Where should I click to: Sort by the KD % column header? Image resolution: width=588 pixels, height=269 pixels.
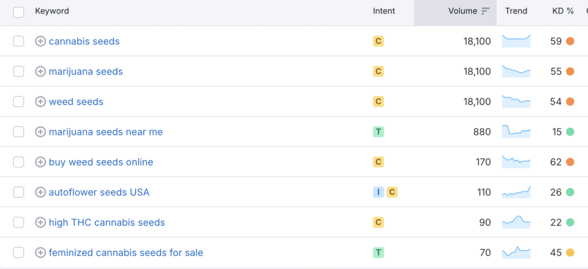click(x=563, y=11)
